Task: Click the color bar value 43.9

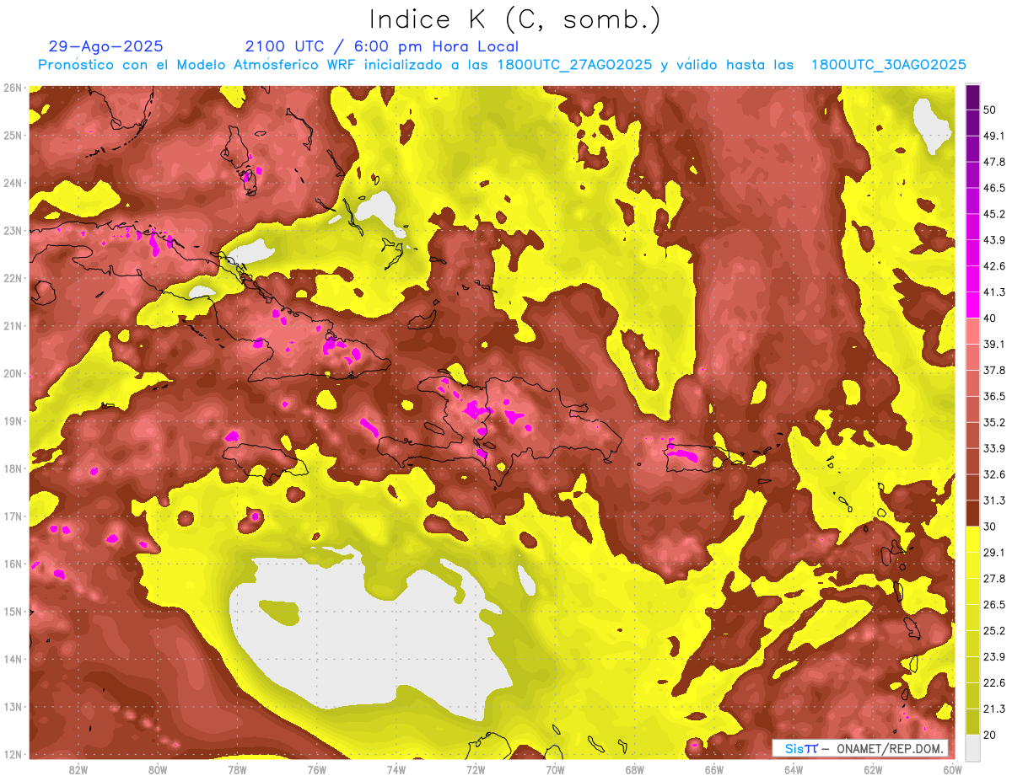Action: [993, 240]
